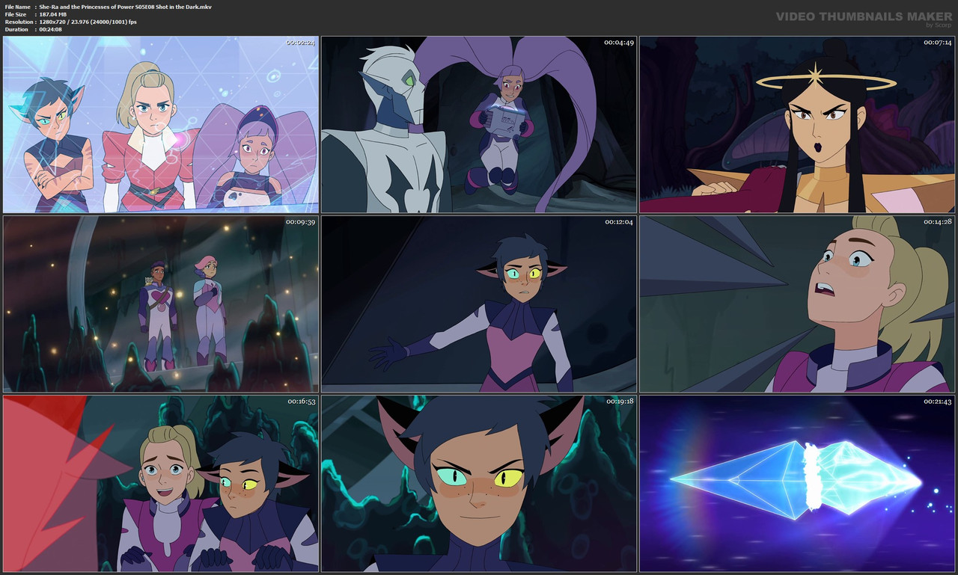
Task: Open the glowing blue crystal thumbnail at 00:21:43
Action: pyautogui.click(x=797, y=484)
